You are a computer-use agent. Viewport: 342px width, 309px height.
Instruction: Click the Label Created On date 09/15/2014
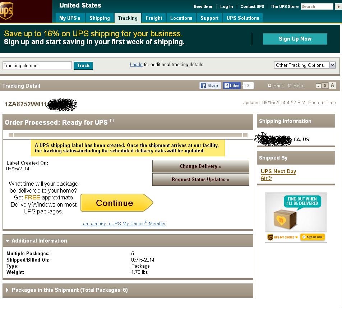[x=18, y=169]
